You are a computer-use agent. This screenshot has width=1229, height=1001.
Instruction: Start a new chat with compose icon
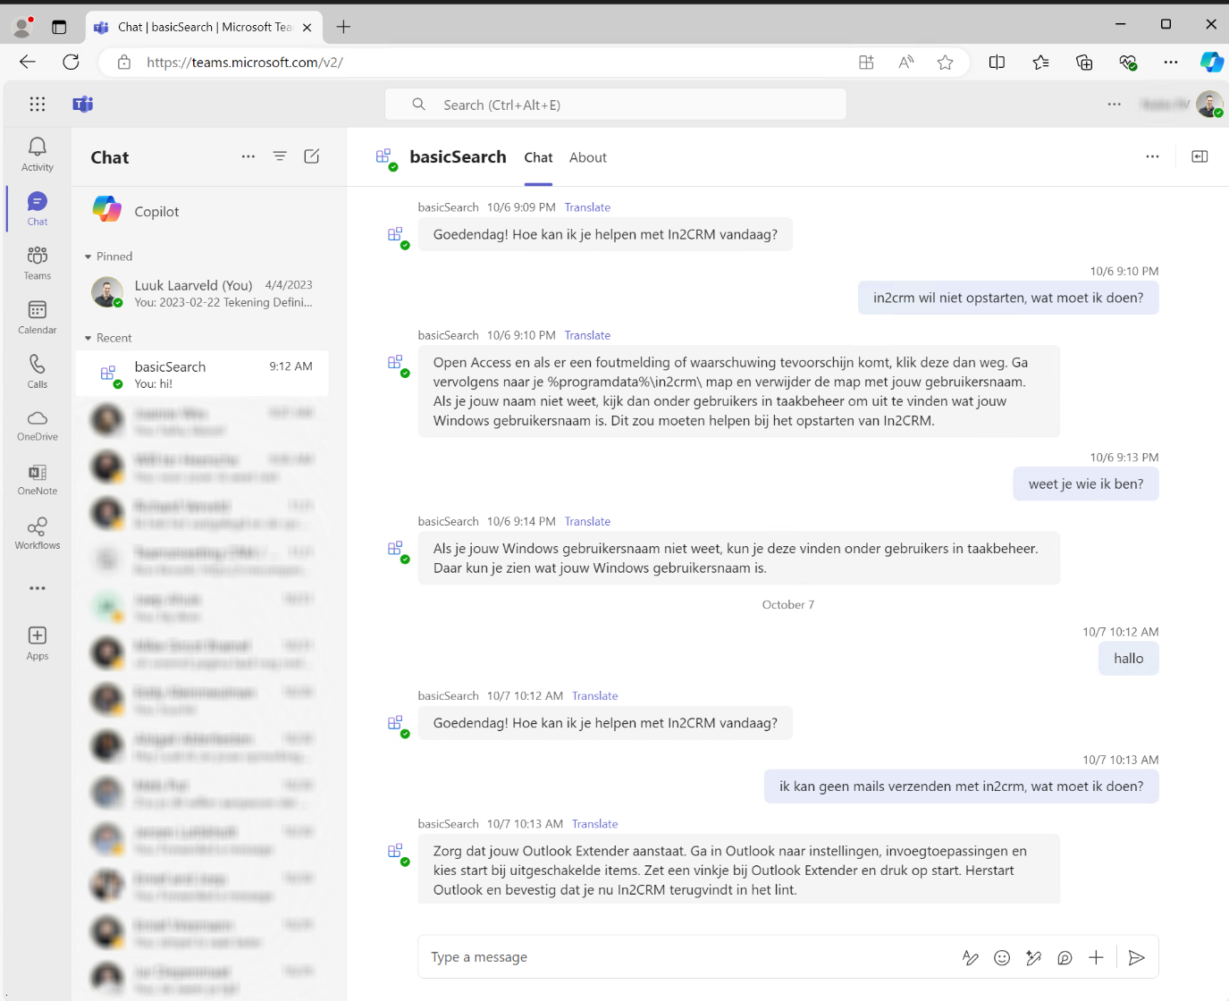pyautogui.click(x=312, y=156)
